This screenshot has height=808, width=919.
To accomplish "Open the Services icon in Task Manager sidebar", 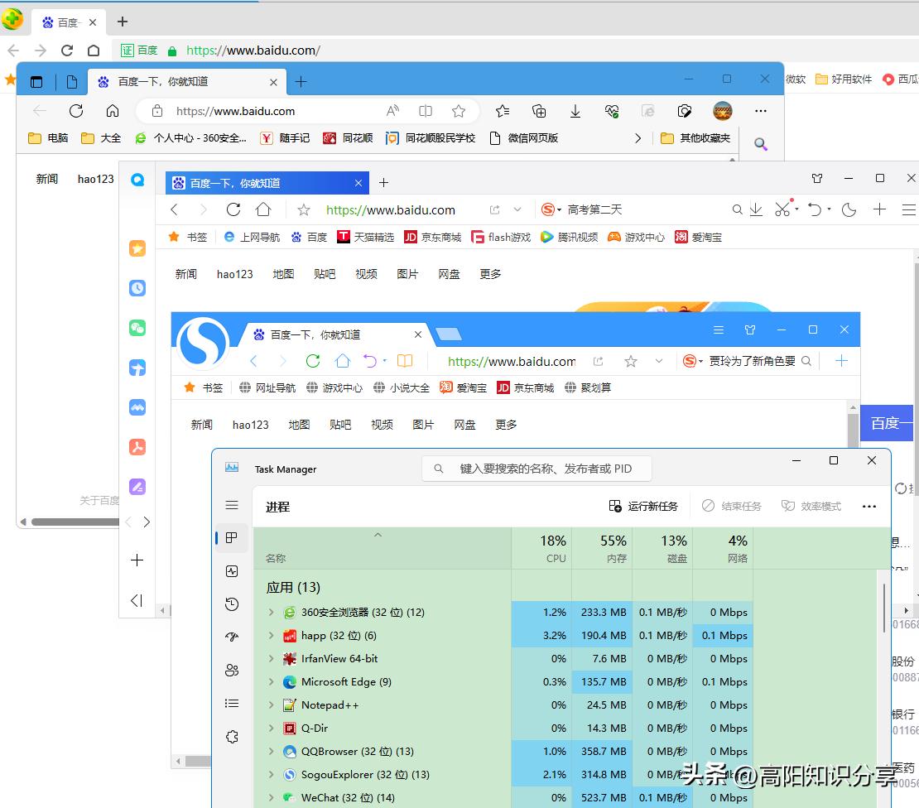I will [x=232, y=737].
